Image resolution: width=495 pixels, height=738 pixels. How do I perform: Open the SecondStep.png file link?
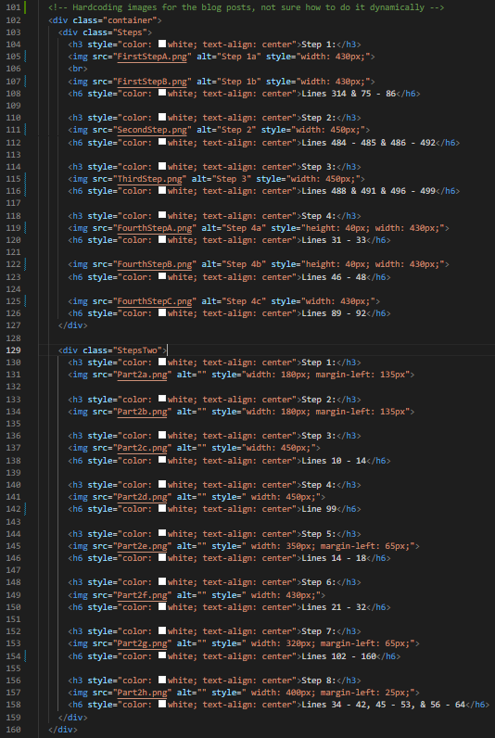[x=152, y=130]
